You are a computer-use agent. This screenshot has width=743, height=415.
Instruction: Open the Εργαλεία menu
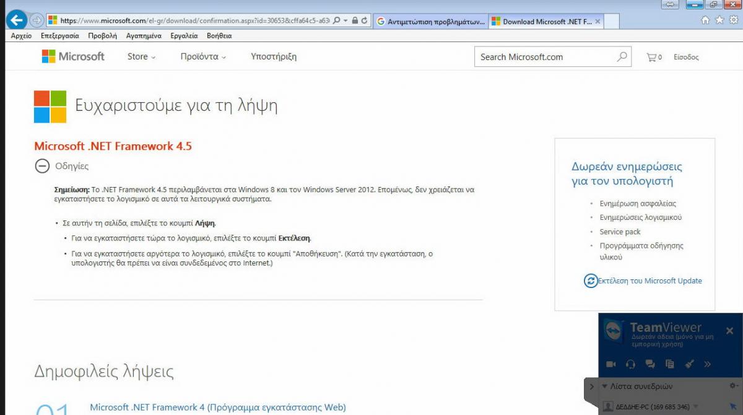click(x=184, y=36)
